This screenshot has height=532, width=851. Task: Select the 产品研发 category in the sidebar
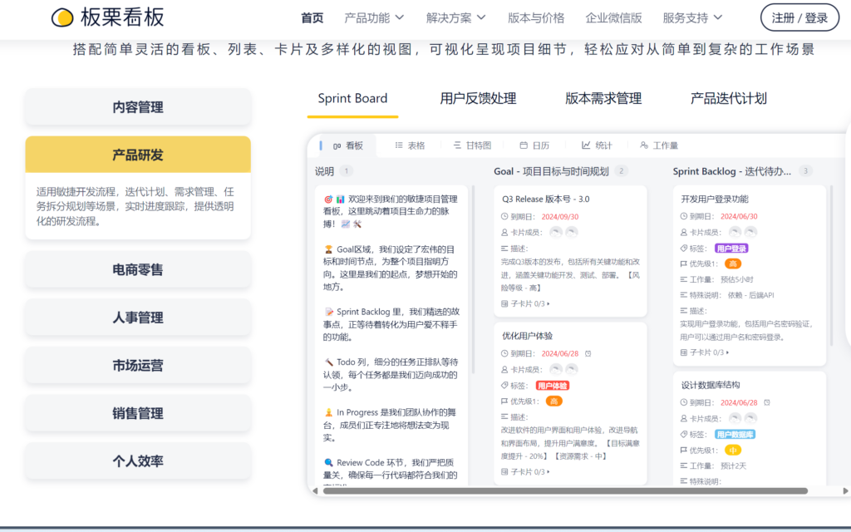click(x=137, y=155)
